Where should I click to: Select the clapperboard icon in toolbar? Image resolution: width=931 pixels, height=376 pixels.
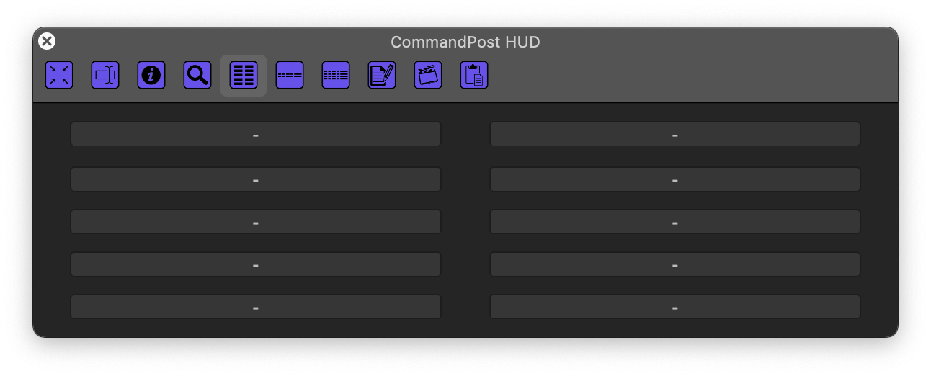point(428,75)
